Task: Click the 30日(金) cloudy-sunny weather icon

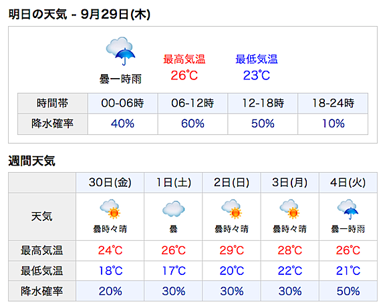Action: (x=110, y=209)
